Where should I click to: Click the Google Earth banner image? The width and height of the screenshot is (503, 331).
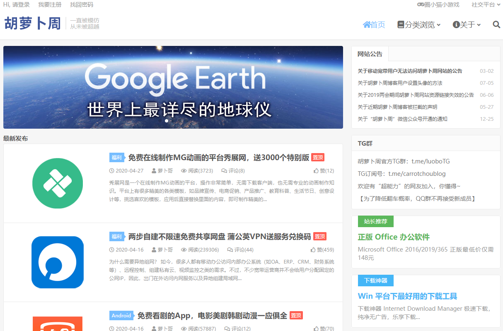click(x=173, y=87)
